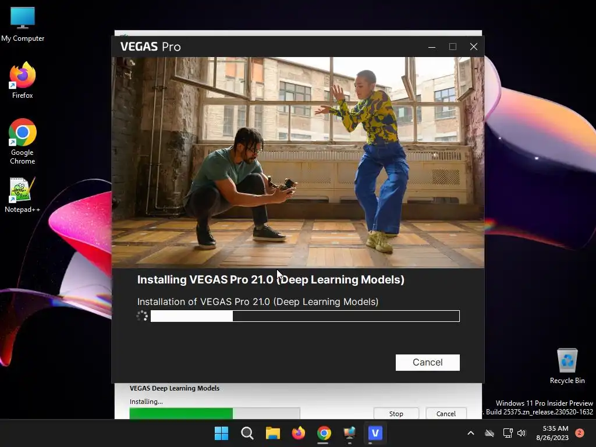Open notification center badge

click(579, 433)
